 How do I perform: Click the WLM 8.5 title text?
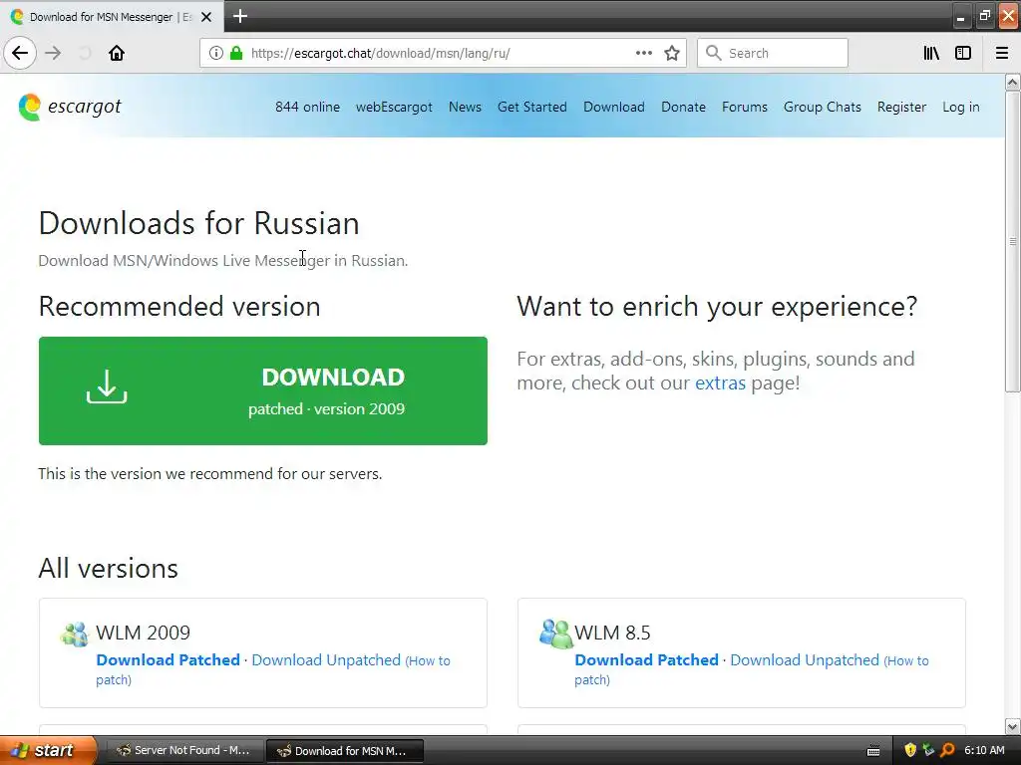click(612, 633)
